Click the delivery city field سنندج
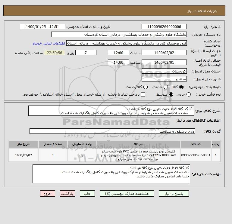The height and width of the screenshot is (224, 232). tap(164, 79)
